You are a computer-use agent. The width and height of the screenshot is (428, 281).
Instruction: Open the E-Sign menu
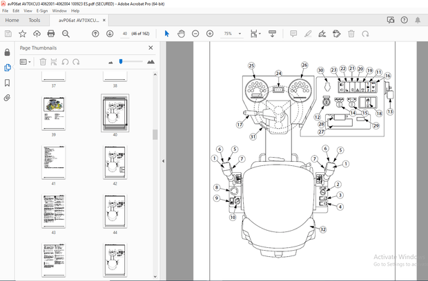click(42, 11)
